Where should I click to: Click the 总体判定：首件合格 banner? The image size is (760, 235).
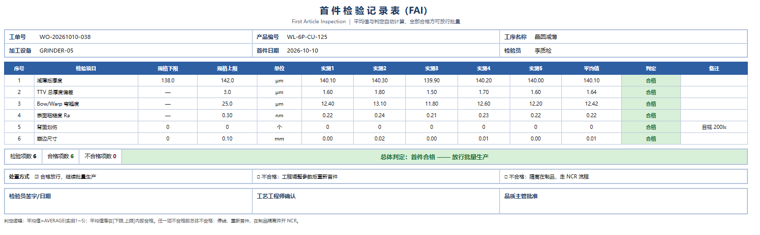pyautogui.click(x=435, y=157)
